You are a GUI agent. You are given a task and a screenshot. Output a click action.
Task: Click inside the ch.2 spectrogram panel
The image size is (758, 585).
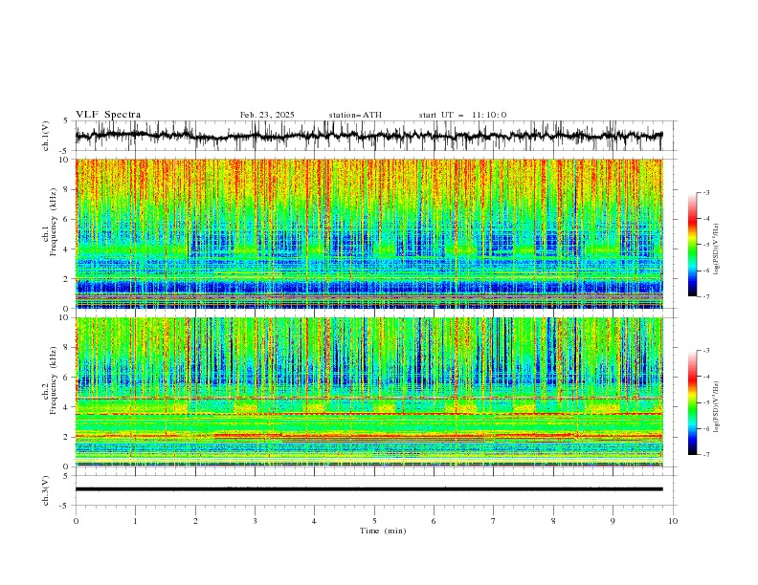[368, 392]
